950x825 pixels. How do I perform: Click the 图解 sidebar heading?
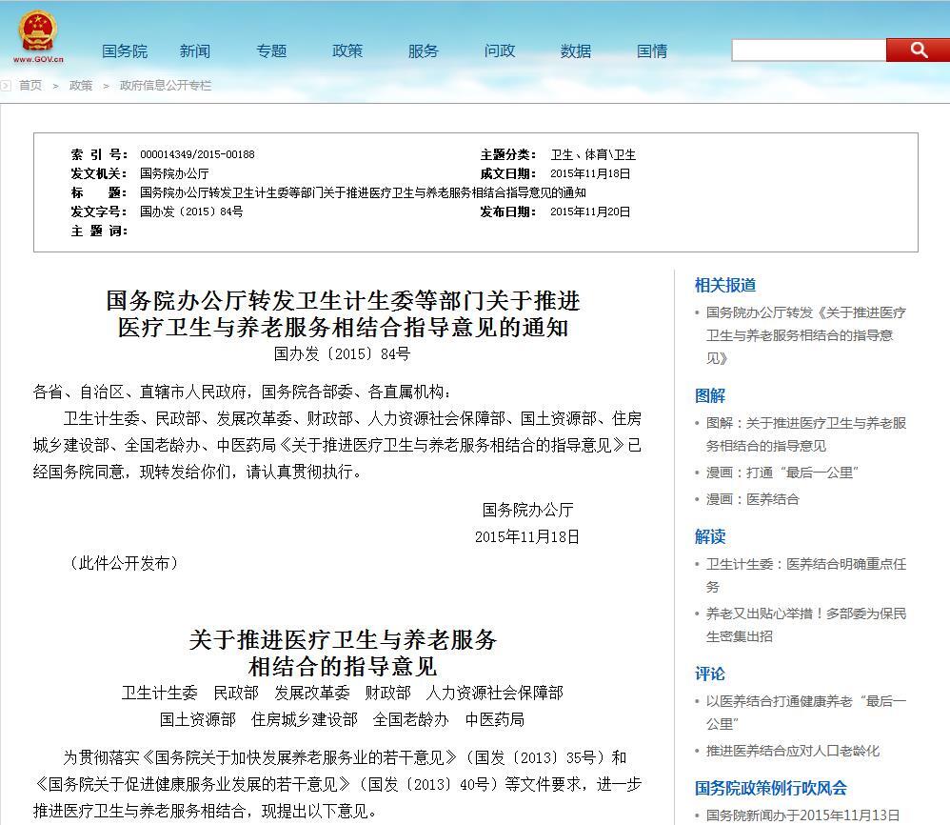pyautogui.click(x=710, y=396)
